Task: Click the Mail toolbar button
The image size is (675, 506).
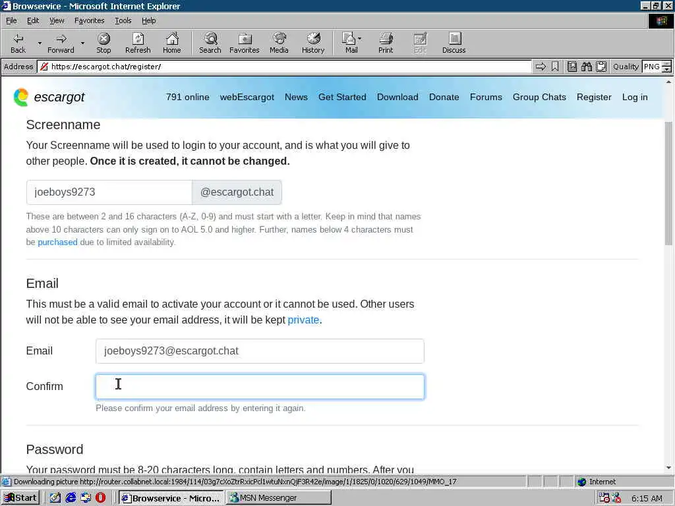Action: tap(349, 43)
